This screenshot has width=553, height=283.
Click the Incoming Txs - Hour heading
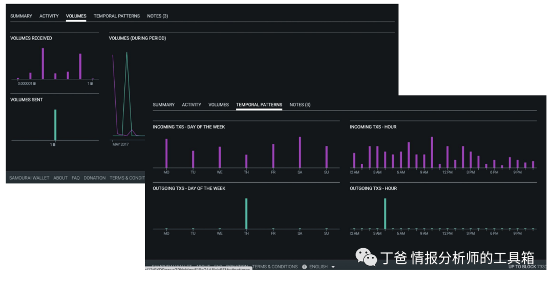coord(373,127)
